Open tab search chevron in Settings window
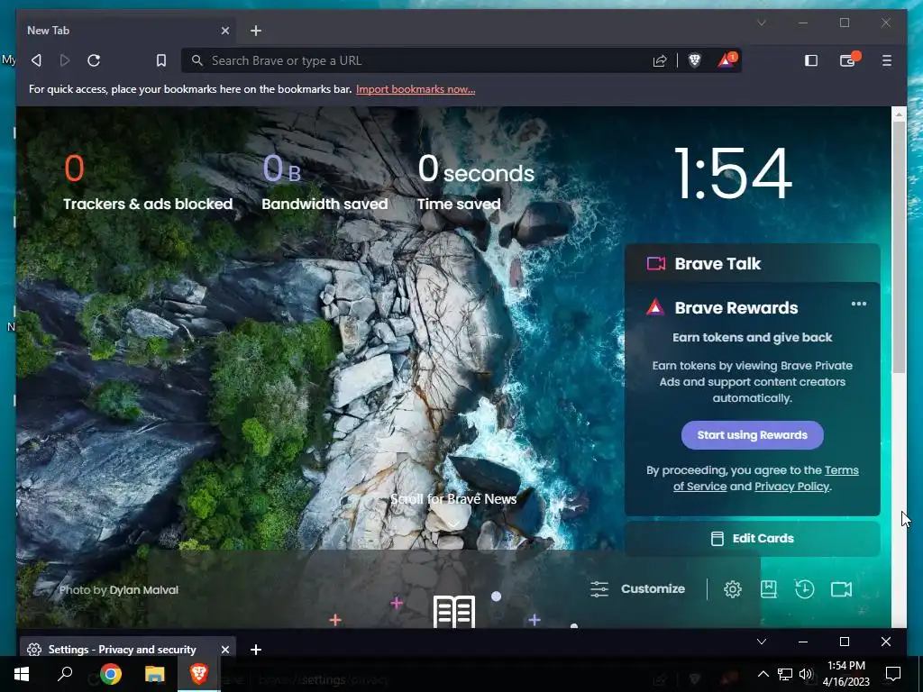Viewport: 923px width, 692px height. (762, 642)
